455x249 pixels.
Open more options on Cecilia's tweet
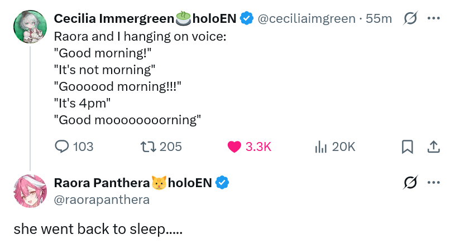[x=433, y=18]
